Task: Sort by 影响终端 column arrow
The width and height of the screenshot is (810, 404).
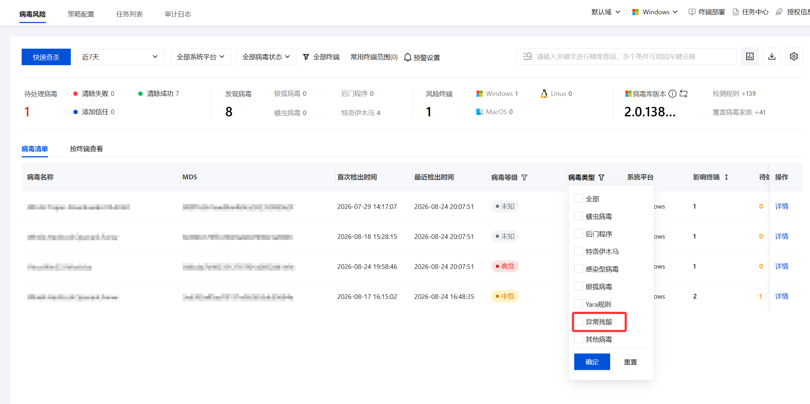Action: pos(726,177)
